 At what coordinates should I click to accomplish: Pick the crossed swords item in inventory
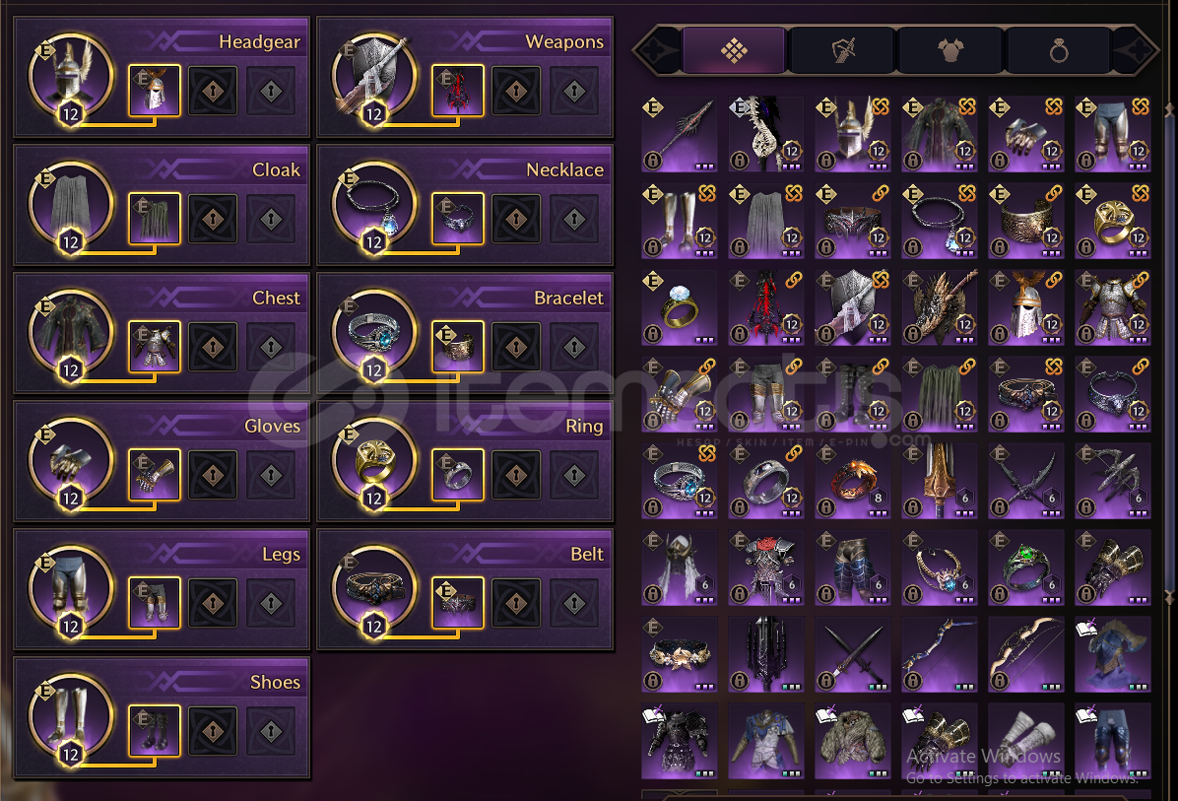click(x=853, y=654)
